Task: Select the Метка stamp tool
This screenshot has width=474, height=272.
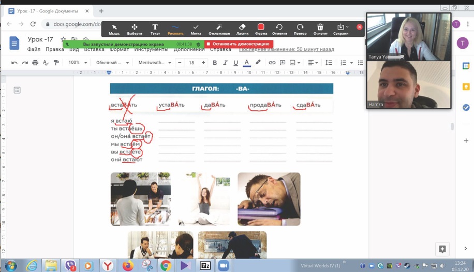Action: pos(196,29)
